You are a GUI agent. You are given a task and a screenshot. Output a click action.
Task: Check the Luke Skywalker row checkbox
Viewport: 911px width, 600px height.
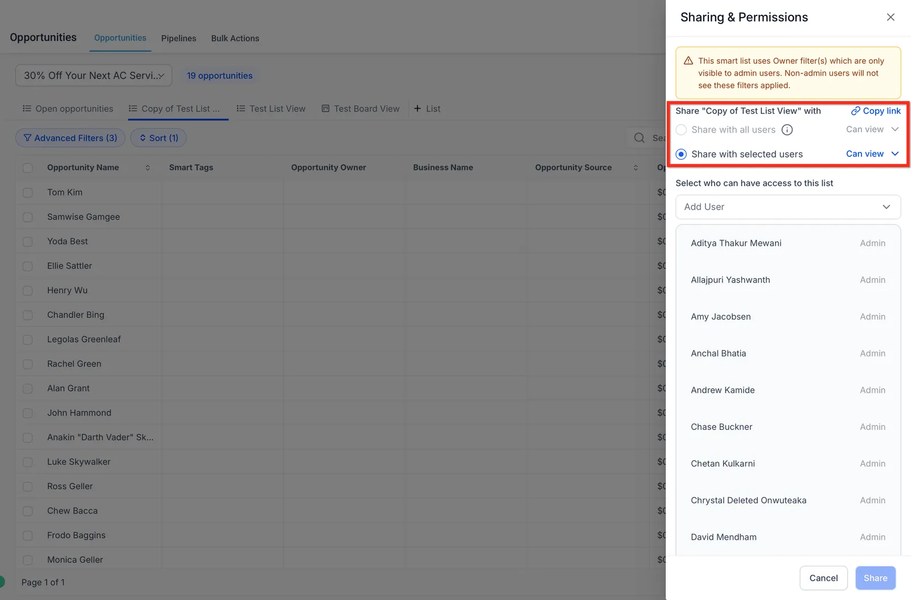27,462
